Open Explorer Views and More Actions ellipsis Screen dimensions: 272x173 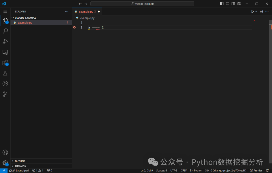[67, 11]
